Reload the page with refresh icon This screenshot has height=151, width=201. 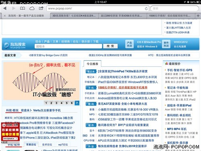point(146,8)
